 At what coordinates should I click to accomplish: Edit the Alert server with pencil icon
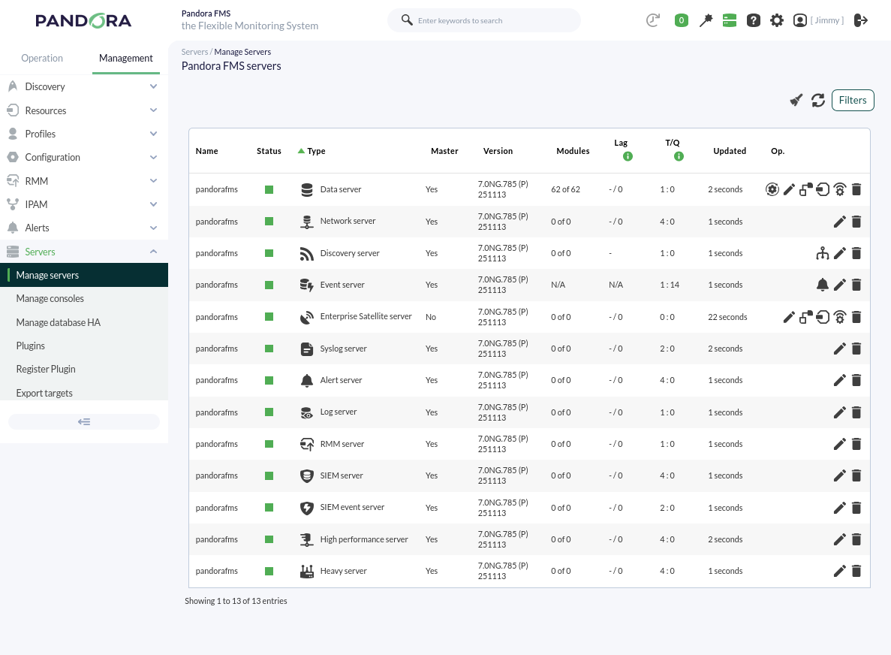(x=840, y=380)
